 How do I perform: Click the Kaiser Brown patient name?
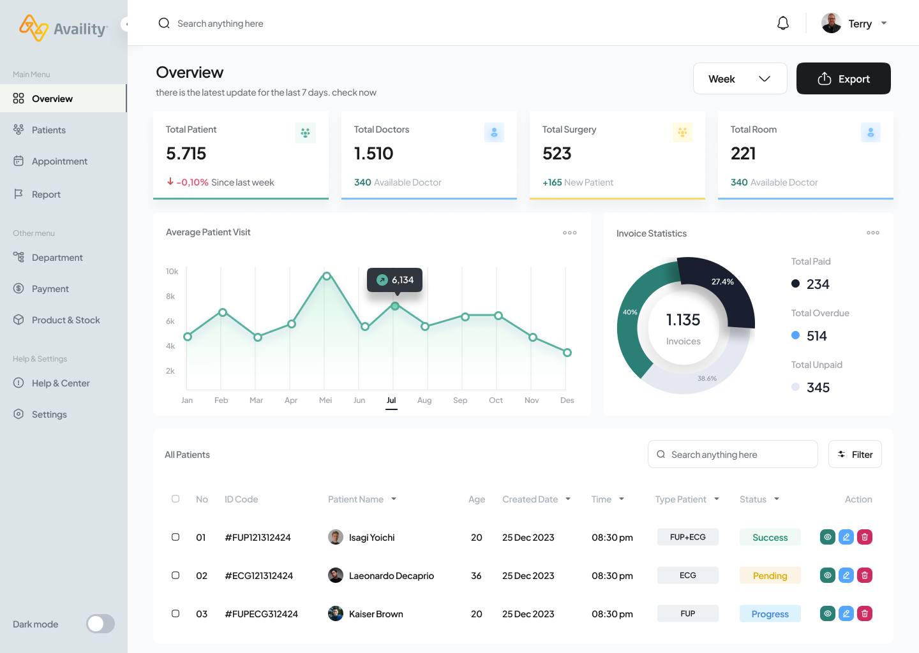[x=376, y=613]
